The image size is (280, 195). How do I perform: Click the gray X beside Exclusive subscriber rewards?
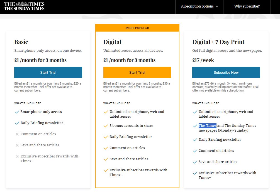tap(16, 156)
